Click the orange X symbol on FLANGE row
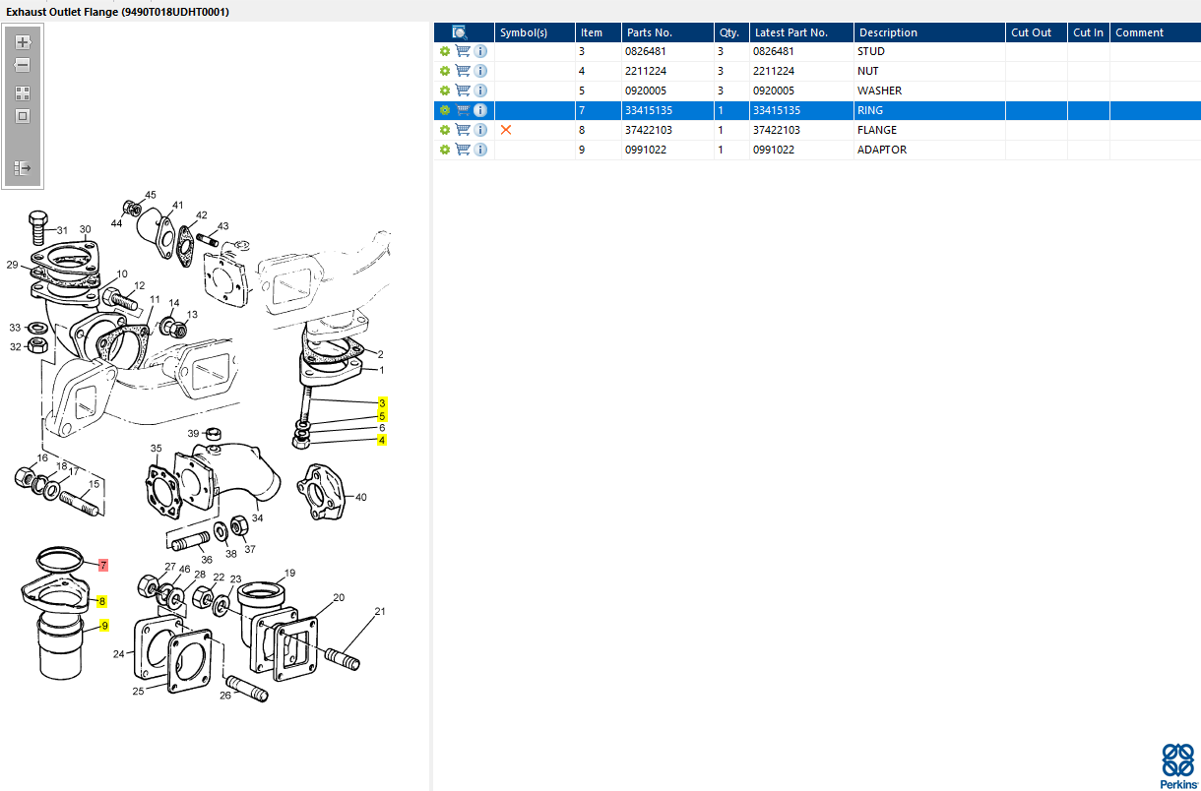1201x791 pixels. 506,130
